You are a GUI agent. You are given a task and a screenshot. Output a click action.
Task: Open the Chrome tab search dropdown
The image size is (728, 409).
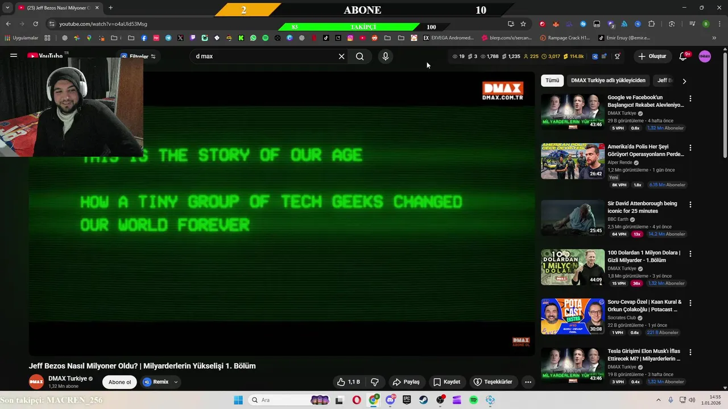point(7,8)
